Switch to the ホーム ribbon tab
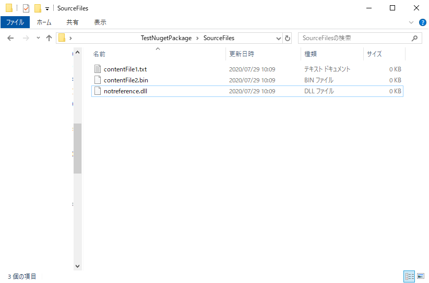Image resolution: width=429 pixels, height=283 pixels. coord(44,22)
